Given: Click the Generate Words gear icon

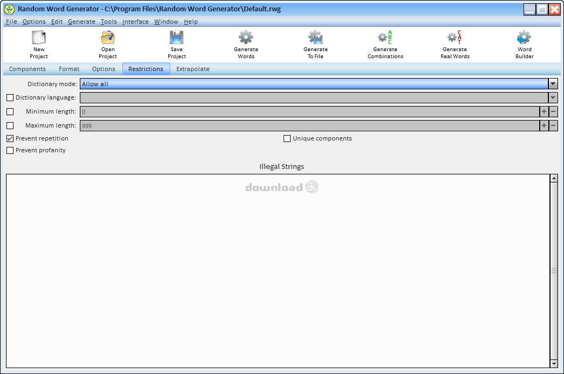Looking at the screenshot, I should (x=246, y=37).
